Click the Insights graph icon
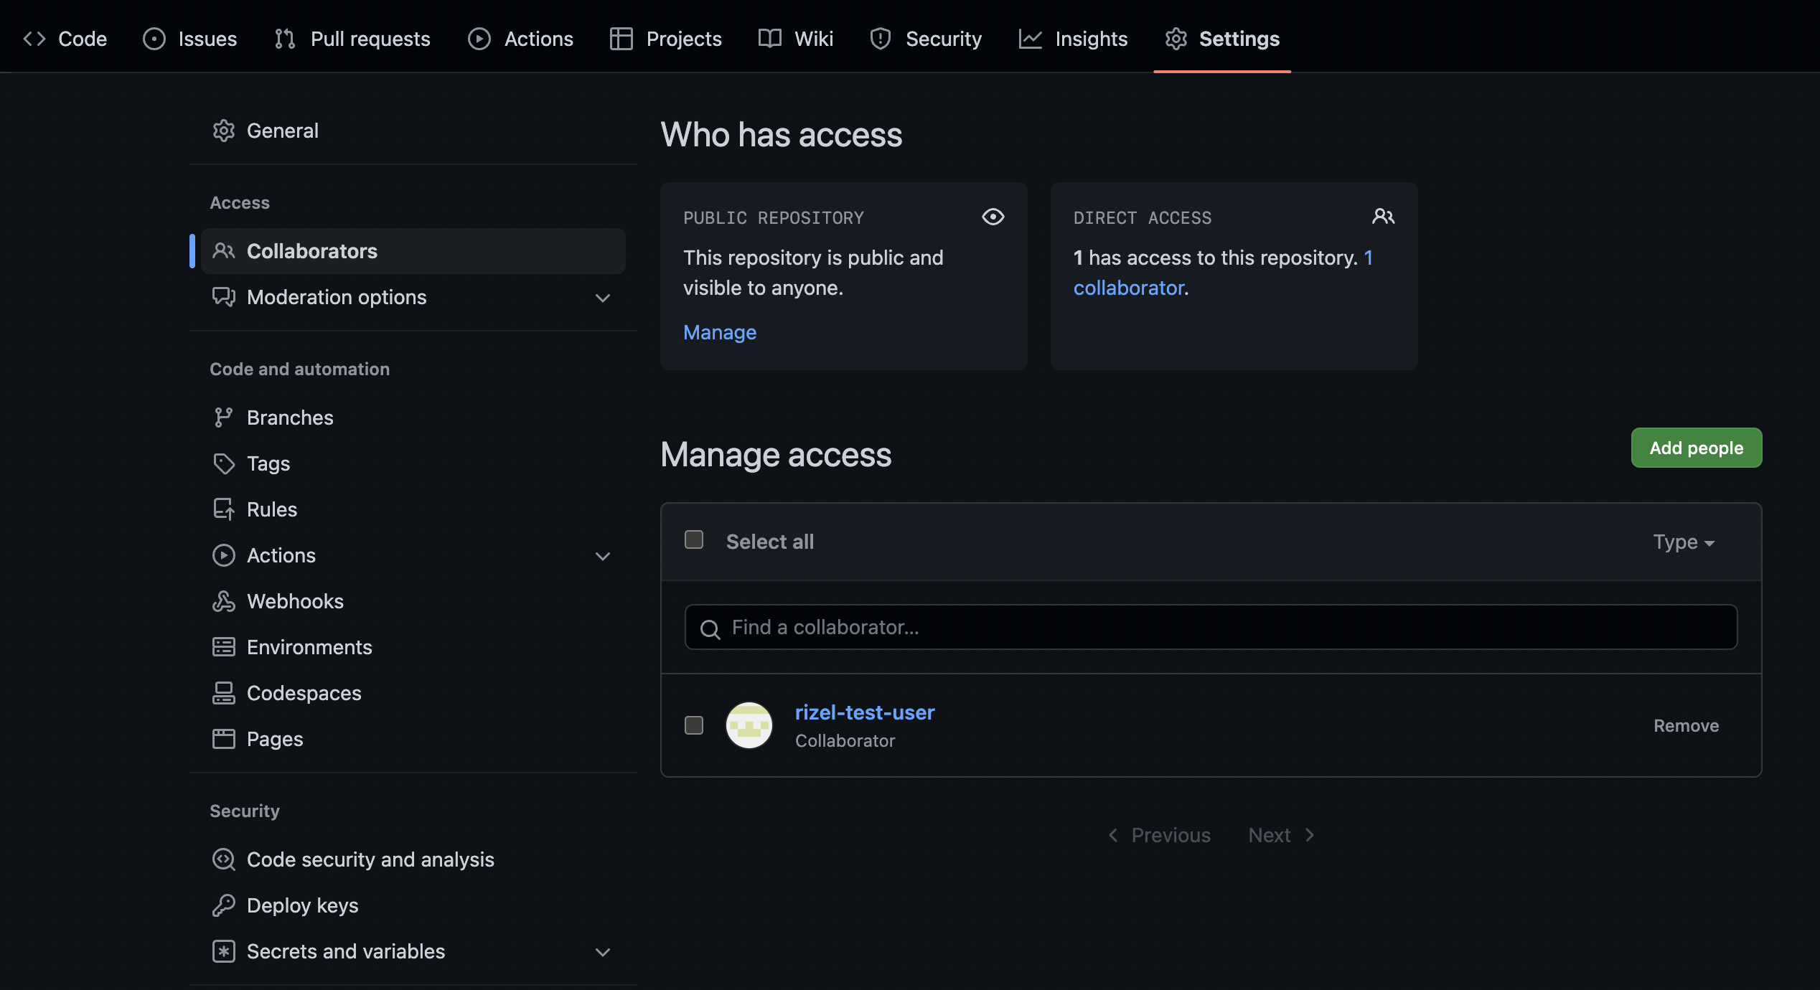1820x990 pixels. pos(1031,39)
